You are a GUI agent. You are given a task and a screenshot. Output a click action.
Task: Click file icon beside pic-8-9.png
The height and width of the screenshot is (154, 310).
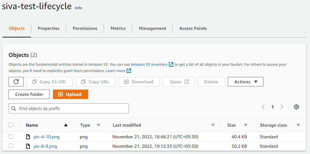(28, 146)
